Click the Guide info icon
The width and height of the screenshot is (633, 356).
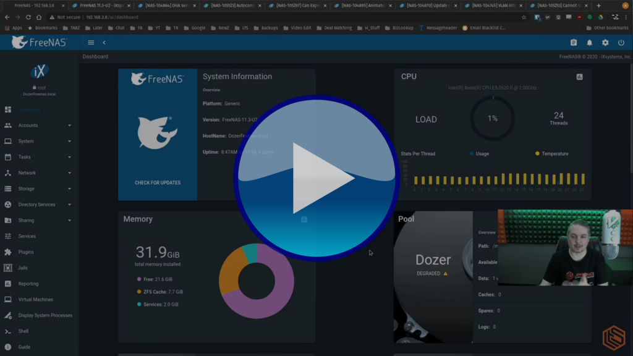click(8, 347)
